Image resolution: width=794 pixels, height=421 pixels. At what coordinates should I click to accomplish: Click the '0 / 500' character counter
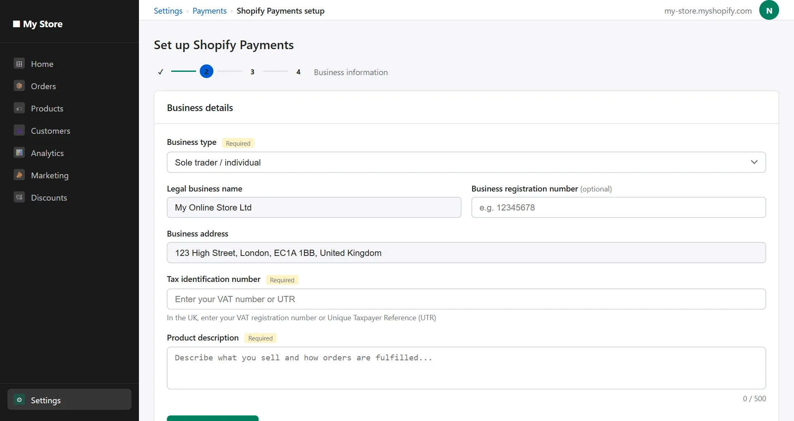754,398
